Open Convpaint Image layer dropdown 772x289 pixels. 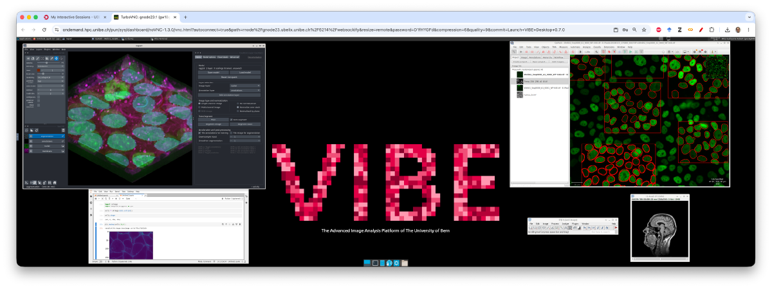tap(245, 86)
